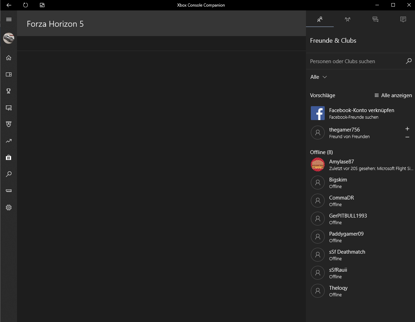Click the sidebar search magnifier icon
The image size is (415, 322).
point(9,174)
